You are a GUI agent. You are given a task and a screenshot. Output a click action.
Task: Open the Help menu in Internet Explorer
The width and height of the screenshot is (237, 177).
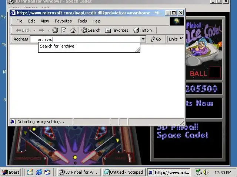tap(96, 21)
